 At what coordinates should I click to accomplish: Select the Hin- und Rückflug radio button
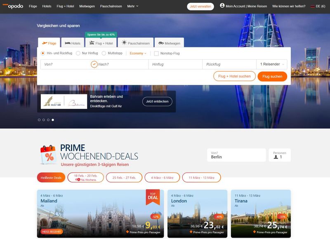(x=43, y=53)
